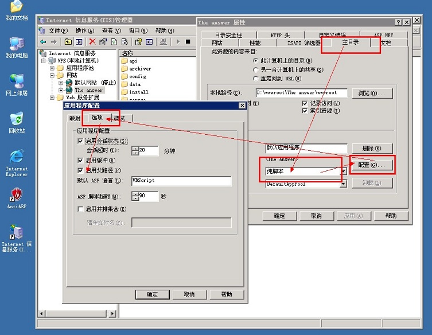Viewport: 432px width, 335px height.
Task: Toggle the Show/Hide Console Tree toolbar icon
Action: 79,42
